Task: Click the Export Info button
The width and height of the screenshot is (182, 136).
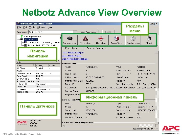Action: tap(72, 48)
